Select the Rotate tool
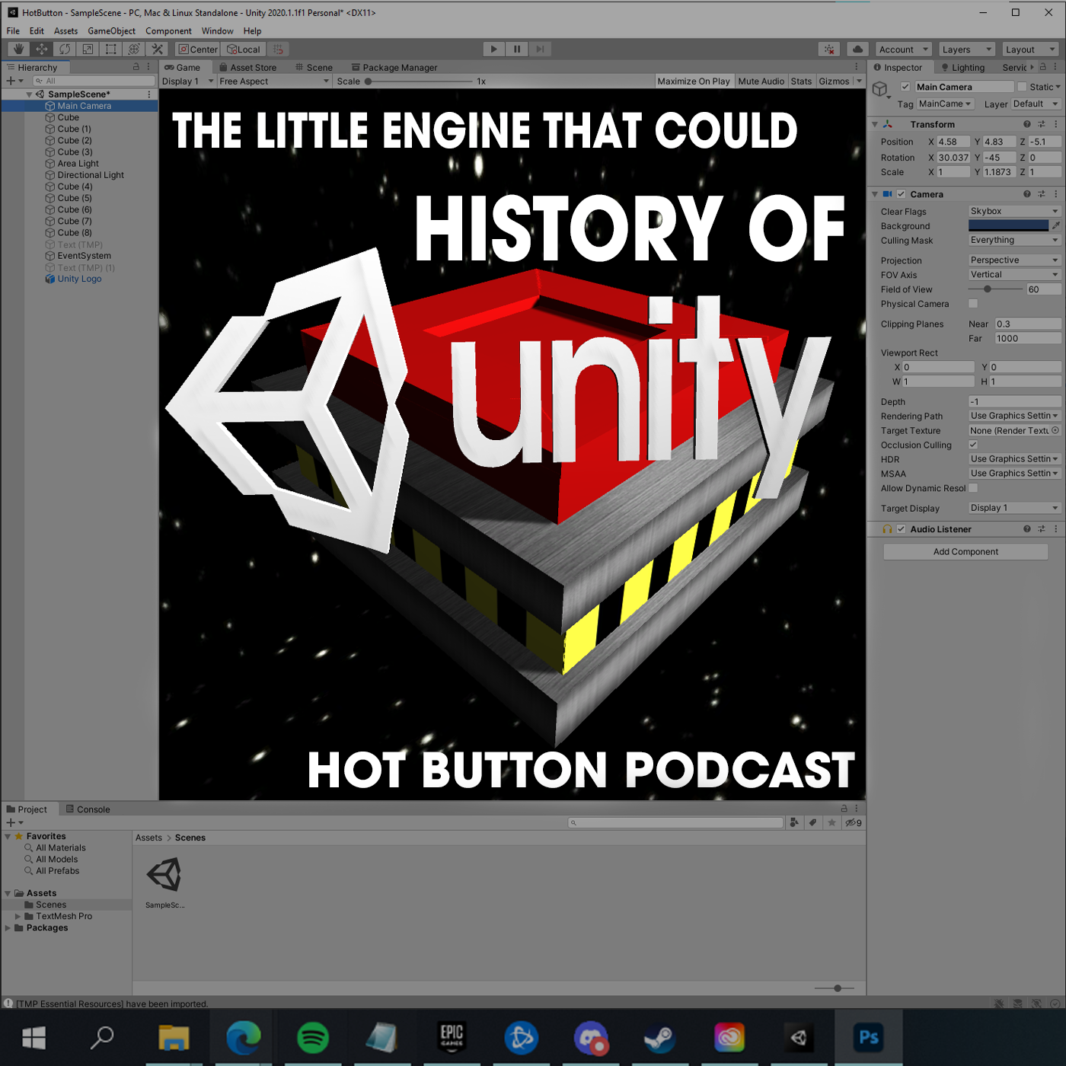Screen dimensions: 1066x1066 click(x=65, y=49)
